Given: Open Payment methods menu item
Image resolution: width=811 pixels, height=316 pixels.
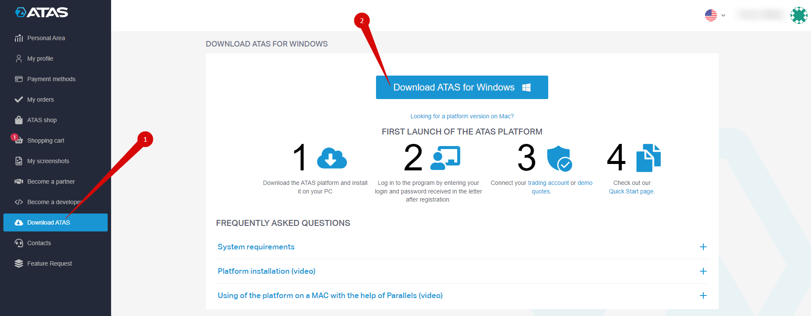Looking at the screenshot, I should click(x=56, y=79).
